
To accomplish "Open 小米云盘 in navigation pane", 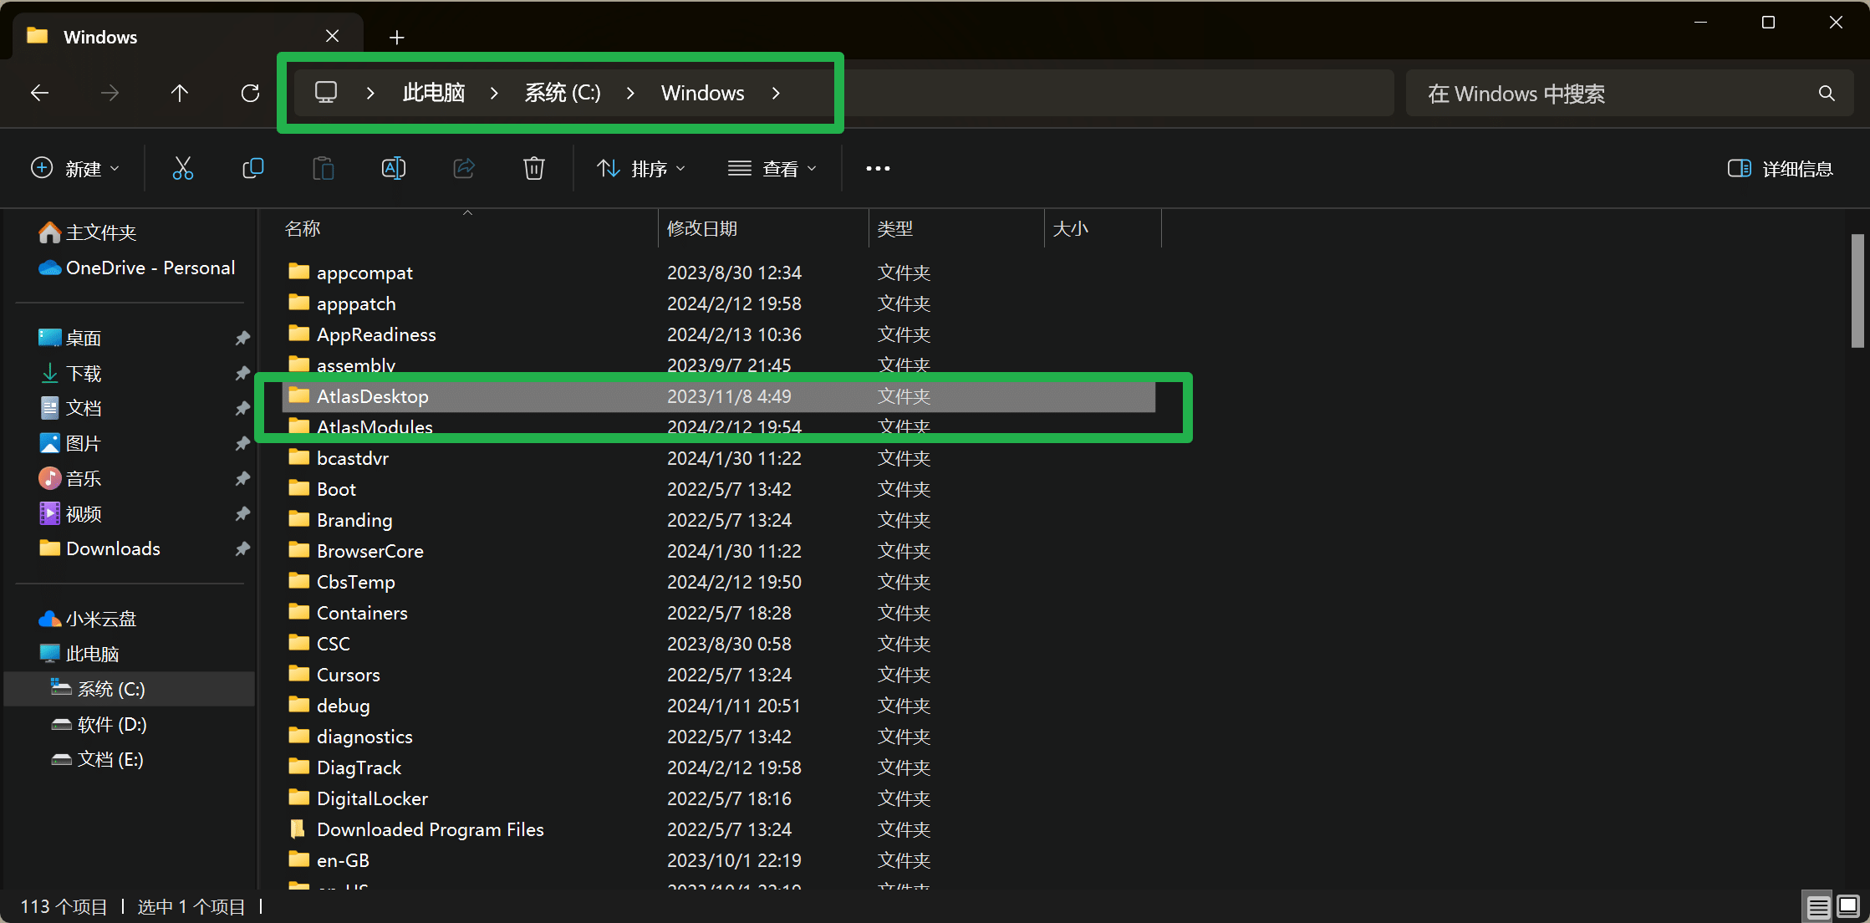I will click(87, 620).
